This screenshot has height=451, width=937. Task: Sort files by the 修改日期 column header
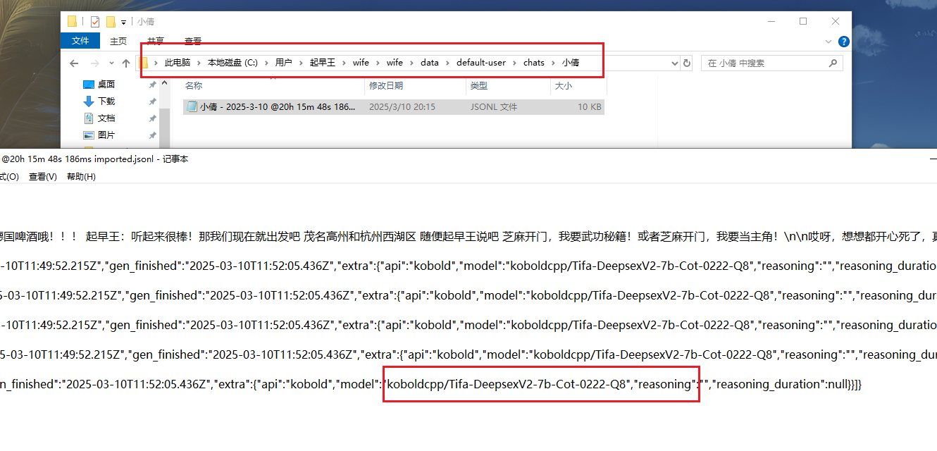point(386,86)
